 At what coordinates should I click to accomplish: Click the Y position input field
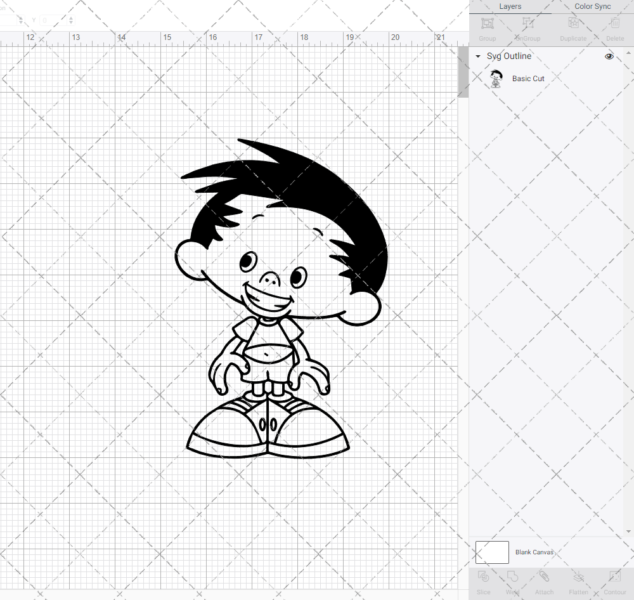tap(53, 20)
